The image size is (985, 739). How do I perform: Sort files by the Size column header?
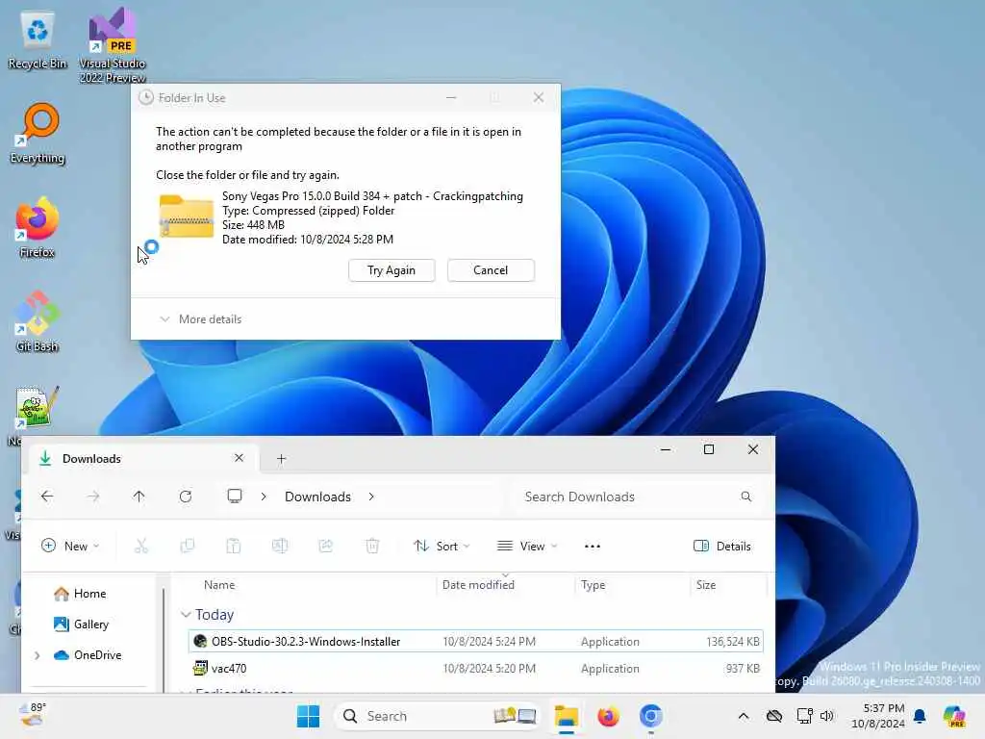pyautogui.click(x=705, y=585)
